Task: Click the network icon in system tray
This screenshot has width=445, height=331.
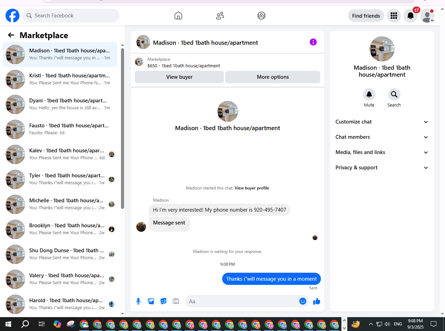Action: (379, 324)
